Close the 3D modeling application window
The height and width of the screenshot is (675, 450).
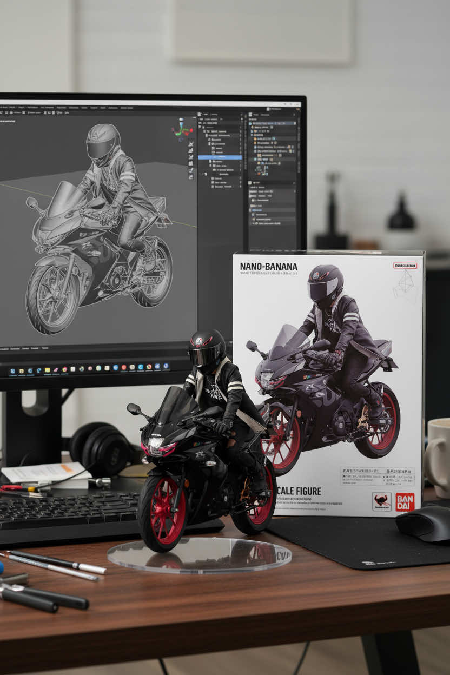(297, 104)
